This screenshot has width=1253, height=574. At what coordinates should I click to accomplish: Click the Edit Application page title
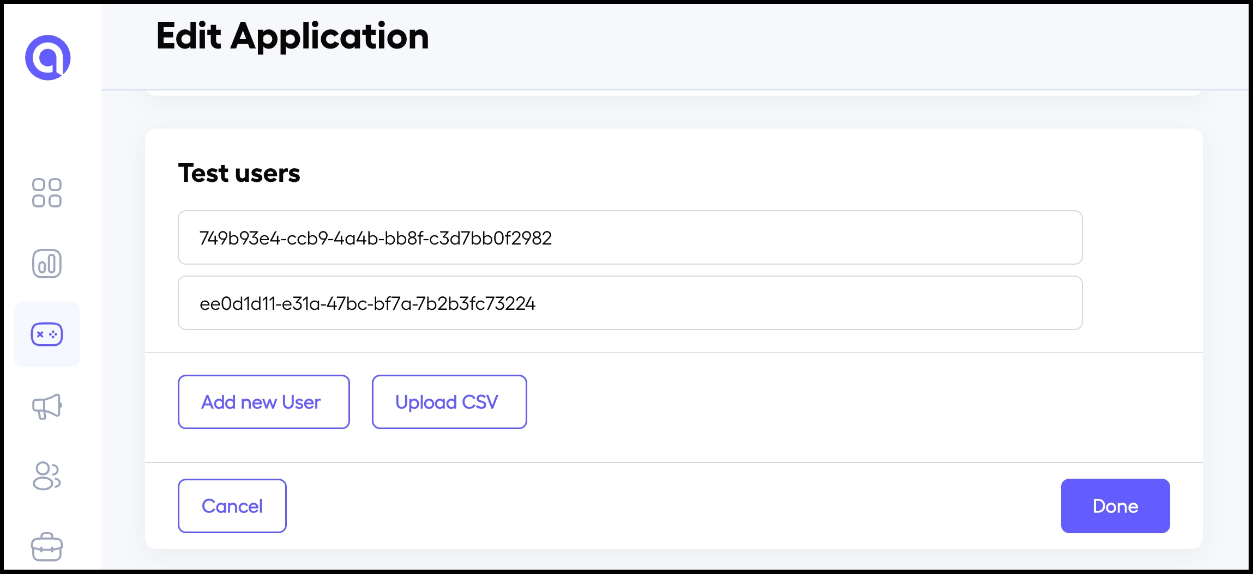tap(292, 36)
